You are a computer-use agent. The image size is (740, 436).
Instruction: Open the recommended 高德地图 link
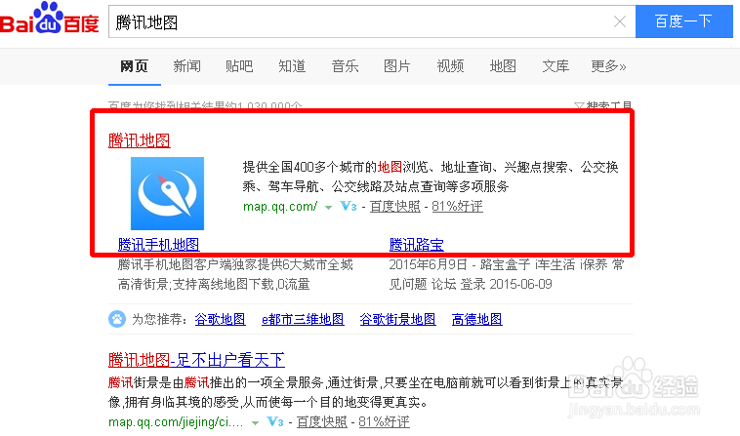click(477, 320)
